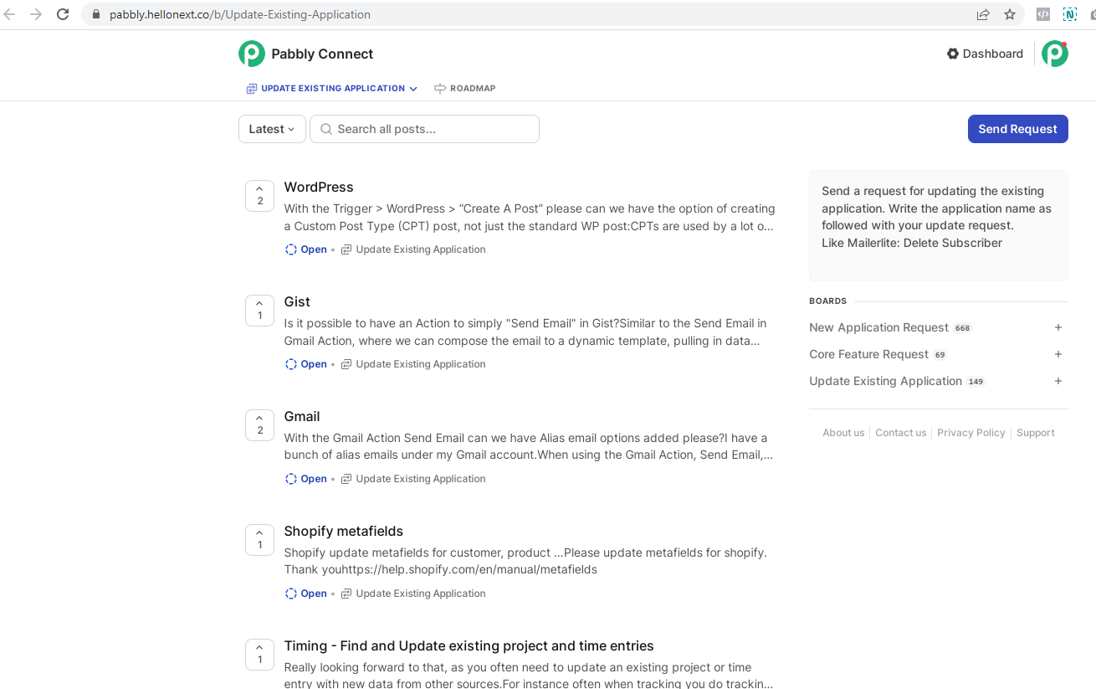Image resolution: width=1096 pixels, height=689 pixels.
Task: Expand New Application Request with plus icon
Action: [1058, 327]
